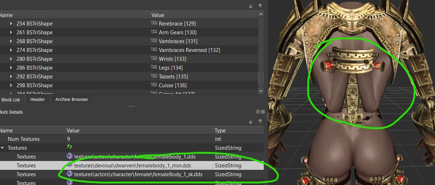This screenshot has height=185, width=435.
Task: Click the dotted splitter handle below the tabs
Action: coord(132,106)
